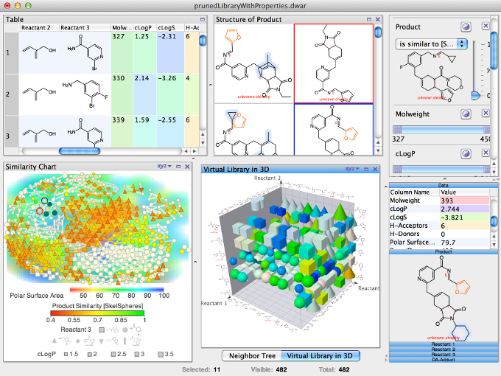This screenshot has width=501, height=376.
Task: Maximize the Structure of Product panel
Action: (368, 19)
